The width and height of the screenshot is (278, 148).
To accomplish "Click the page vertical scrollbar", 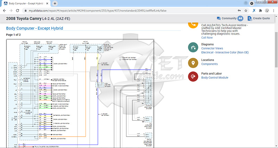I will [276, 50].
